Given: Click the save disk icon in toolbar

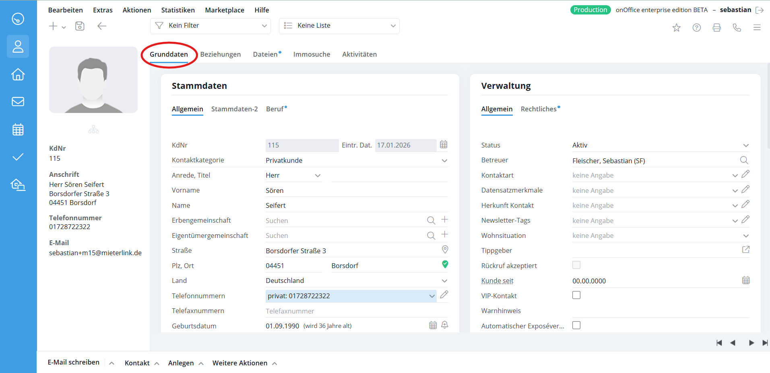Looking at the screenshot, I should click(x=80, y=26).
